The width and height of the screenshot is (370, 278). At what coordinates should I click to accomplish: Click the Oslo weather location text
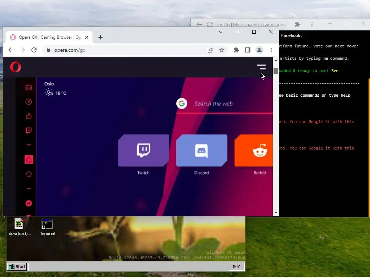(x=49, y=84)
